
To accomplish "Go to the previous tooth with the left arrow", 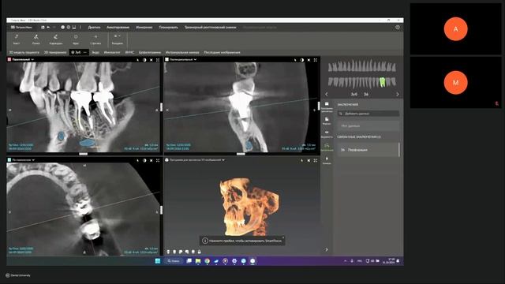I will point(327,94).
